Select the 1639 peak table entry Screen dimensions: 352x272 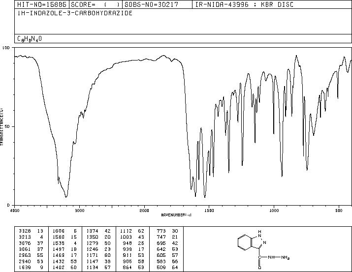[31, 267]
